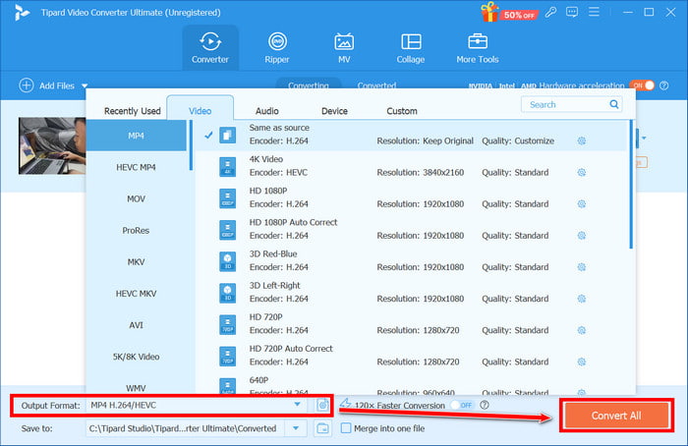This screenshot has width=688, height=446.
Task: Open settings gear for 4K Video
Action: point(582,172)
